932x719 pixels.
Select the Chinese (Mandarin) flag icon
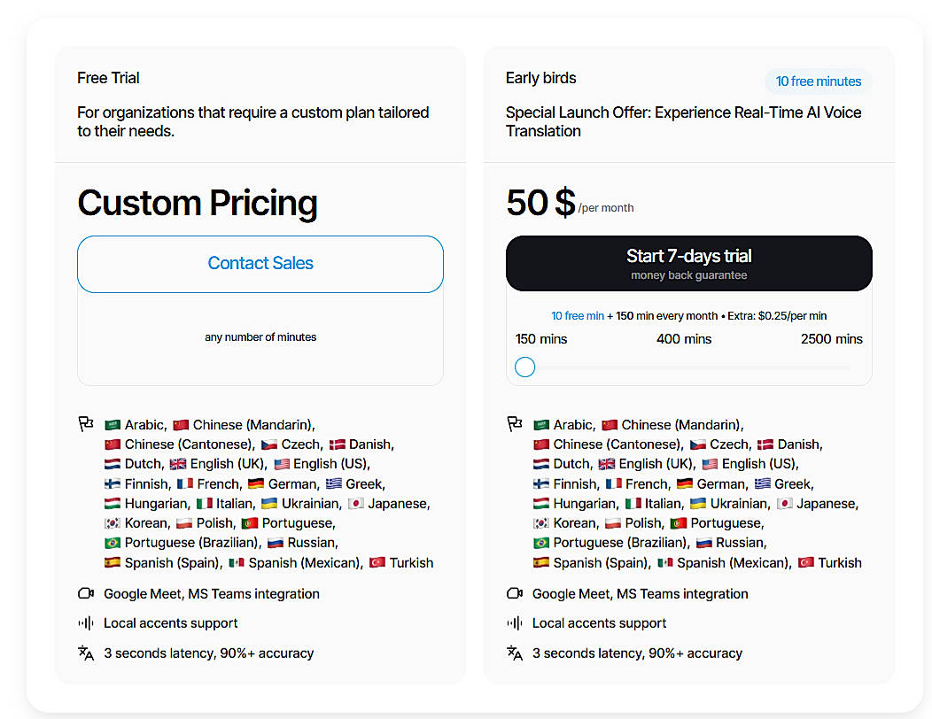point(181,424)
